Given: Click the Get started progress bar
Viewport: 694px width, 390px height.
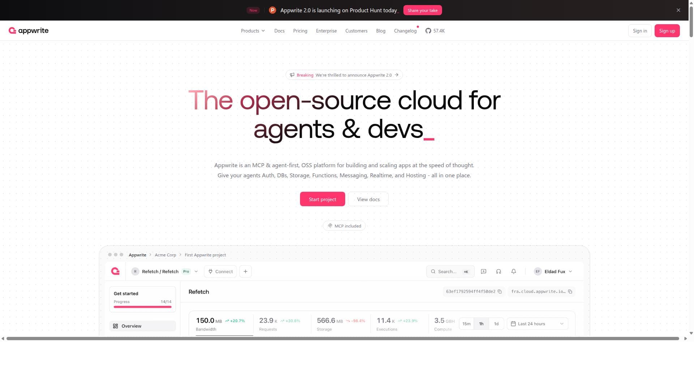Looking at the screenshot, I should point(142,307).
